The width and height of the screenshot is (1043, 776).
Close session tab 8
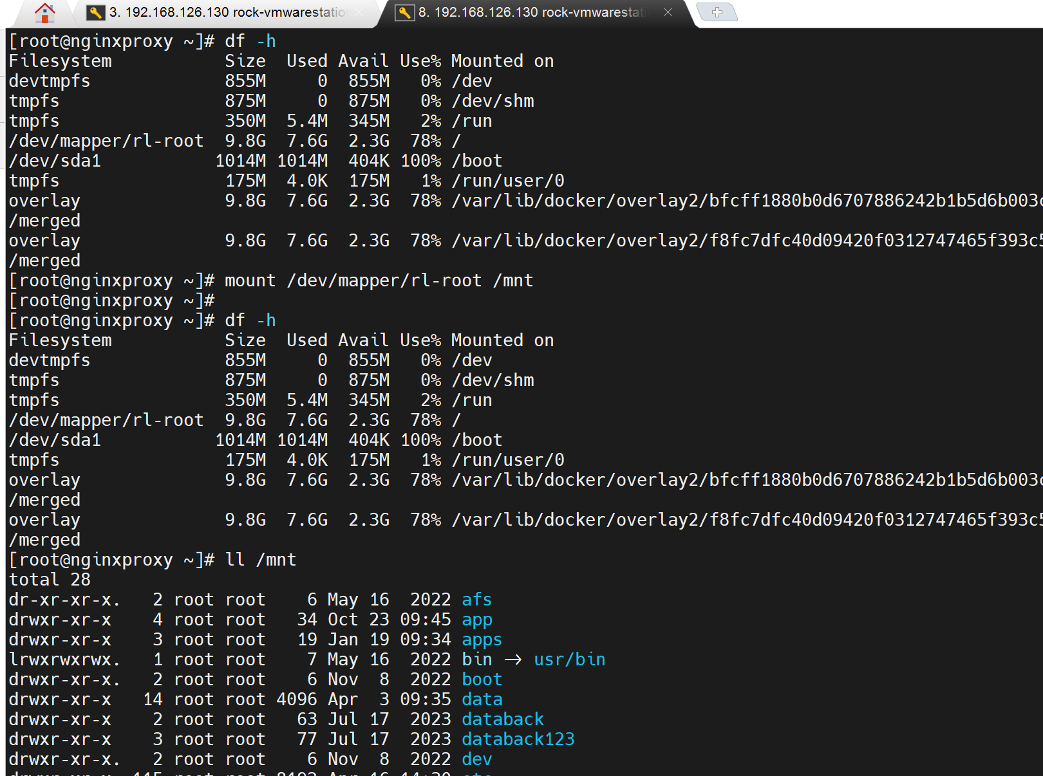[x=668, y=12]
